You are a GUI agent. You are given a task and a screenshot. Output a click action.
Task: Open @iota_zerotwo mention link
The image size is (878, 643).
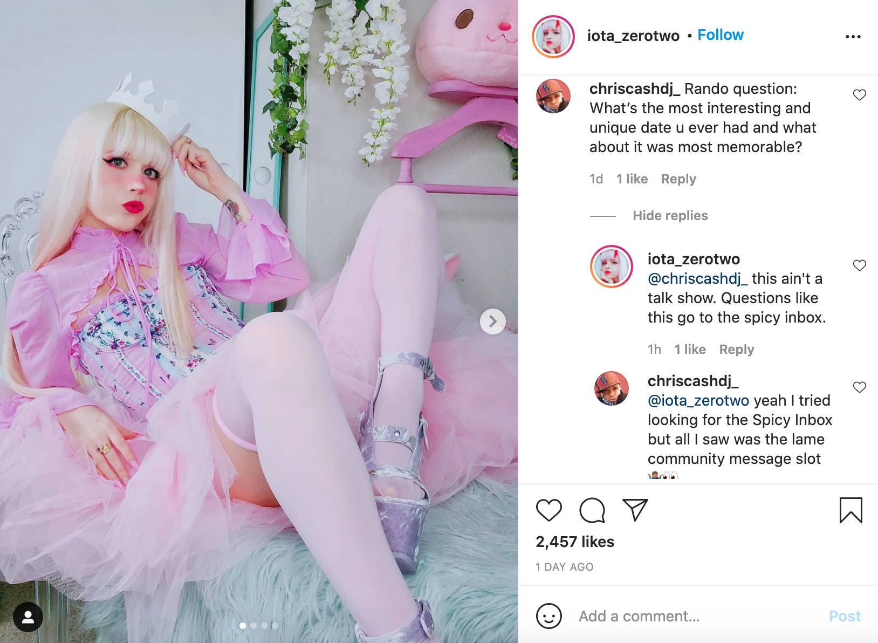[x=698, y=401]
